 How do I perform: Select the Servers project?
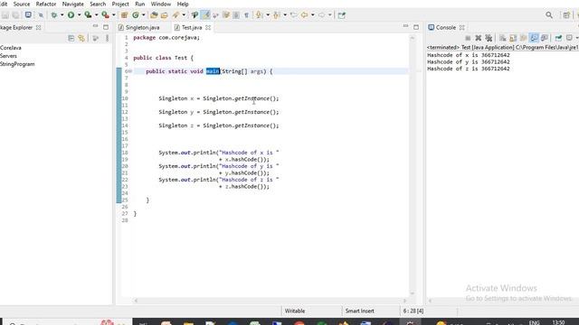pos(8,56)
